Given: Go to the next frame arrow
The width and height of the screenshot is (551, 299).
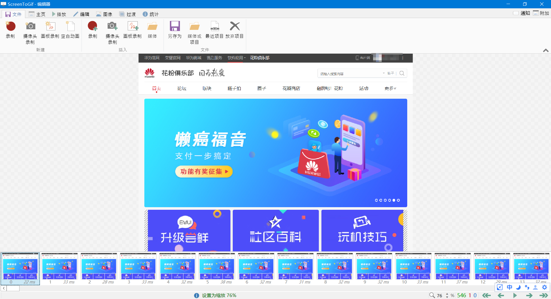Looking at the screenshot, I should 529,295.
